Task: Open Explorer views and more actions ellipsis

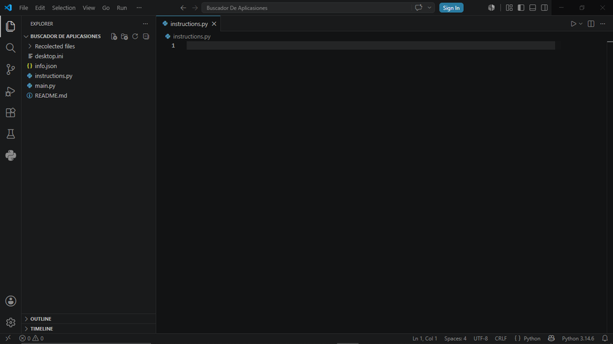Action: pyautogui.click(x=146, y=24)
